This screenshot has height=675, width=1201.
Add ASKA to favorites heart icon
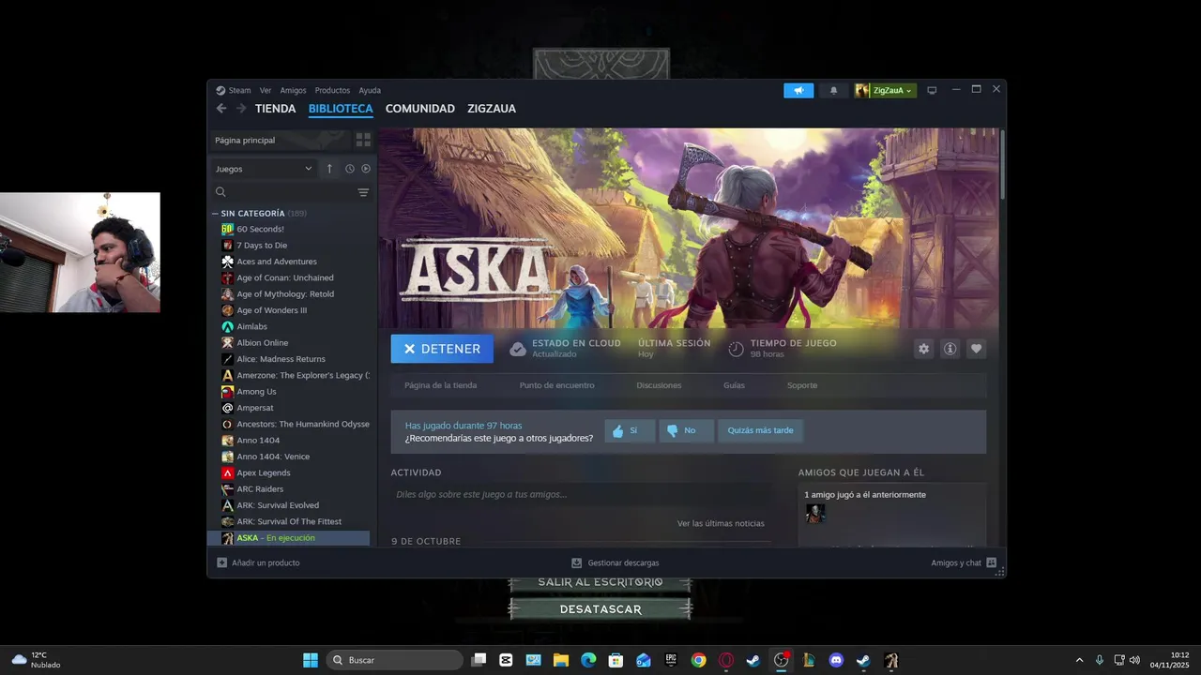976,349
